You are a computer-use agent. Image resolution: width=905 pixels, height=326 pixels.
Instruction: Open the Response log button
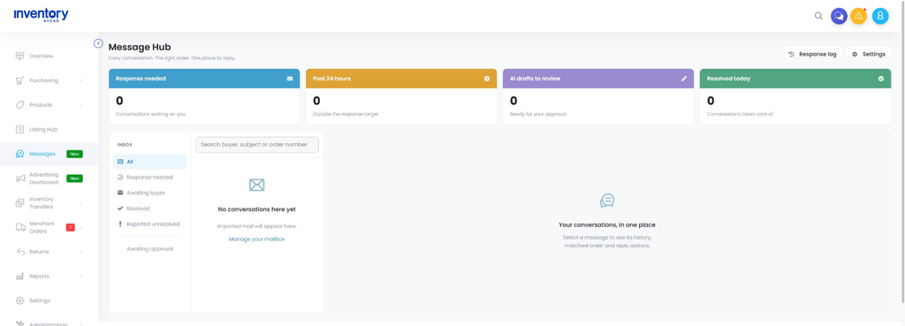coord(812,54)
